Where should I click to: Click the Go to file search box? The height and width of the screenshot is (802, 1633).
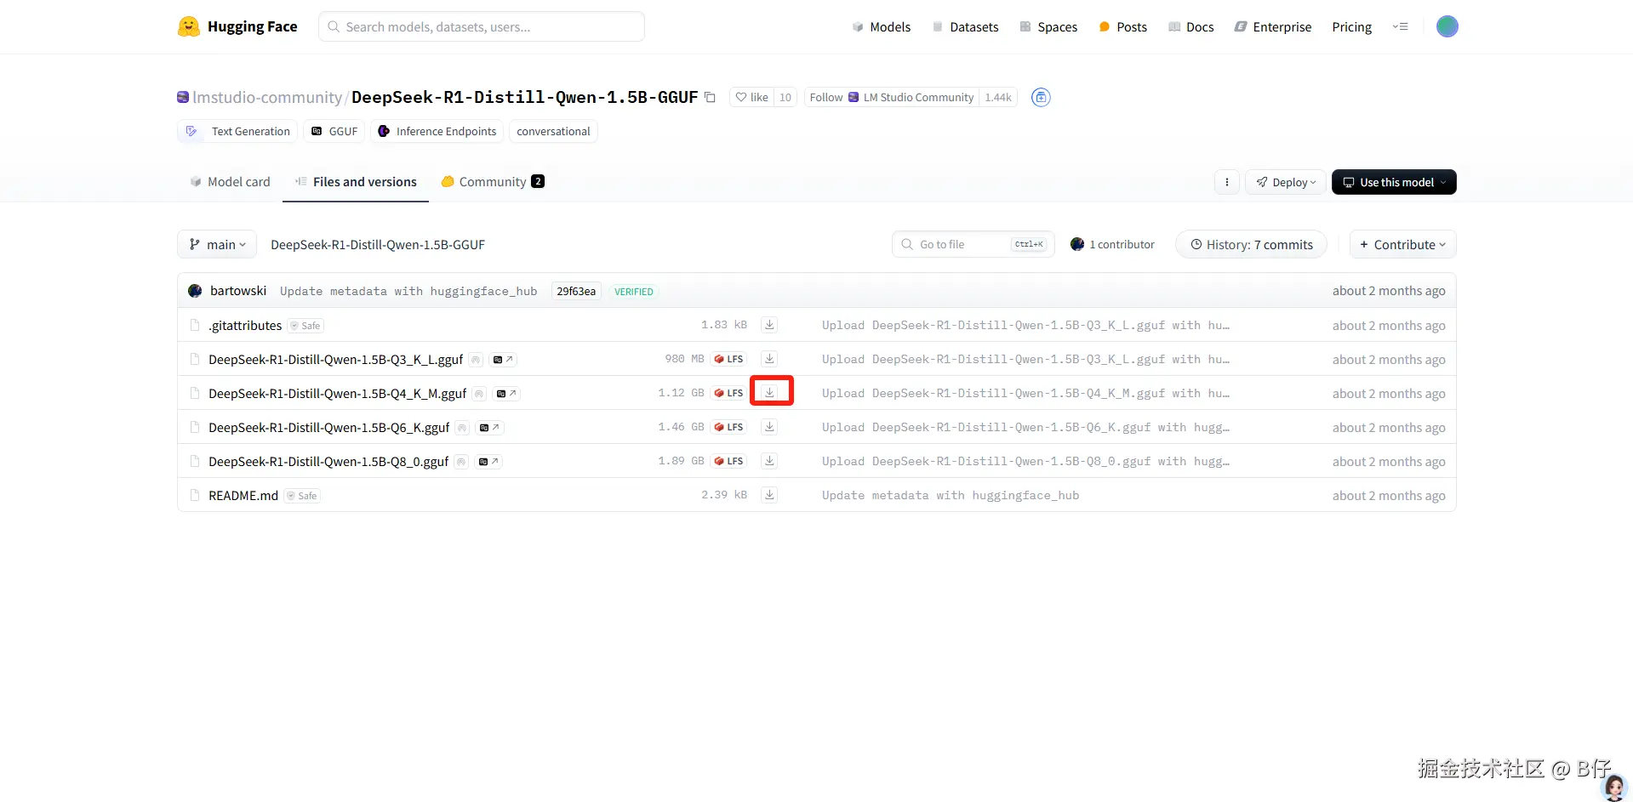tap(974, 244)
